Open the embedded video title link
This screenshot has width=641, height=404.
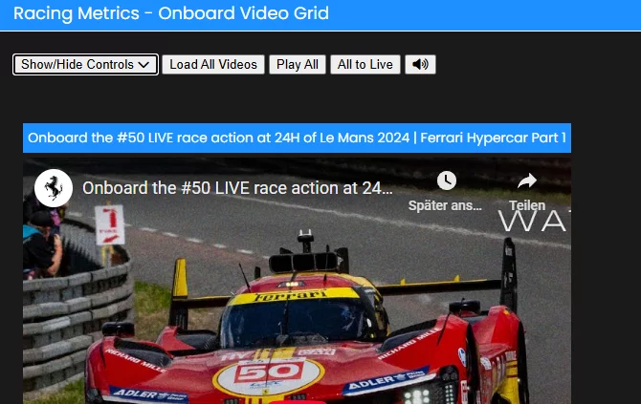(x=237, y=188)
